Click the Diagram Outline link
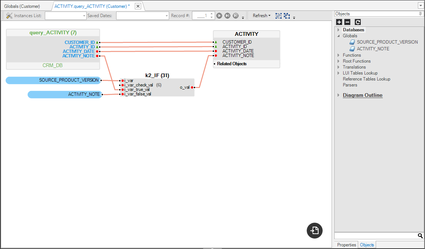425x249 pixels. (x=362, y=95)
